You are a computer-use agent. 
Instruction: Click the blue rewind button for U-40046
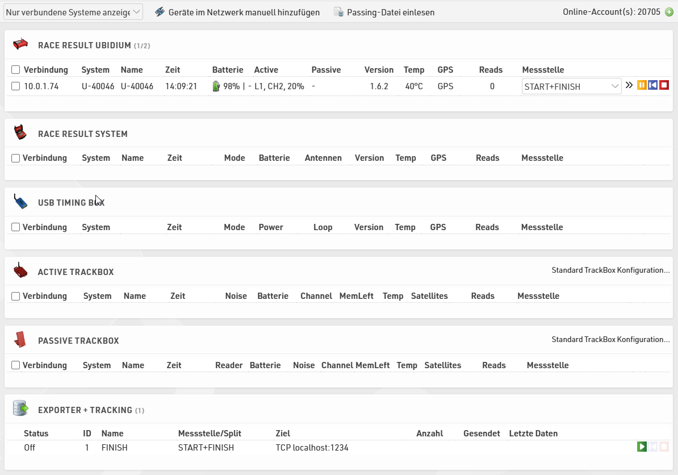click(x=653, y=85)
